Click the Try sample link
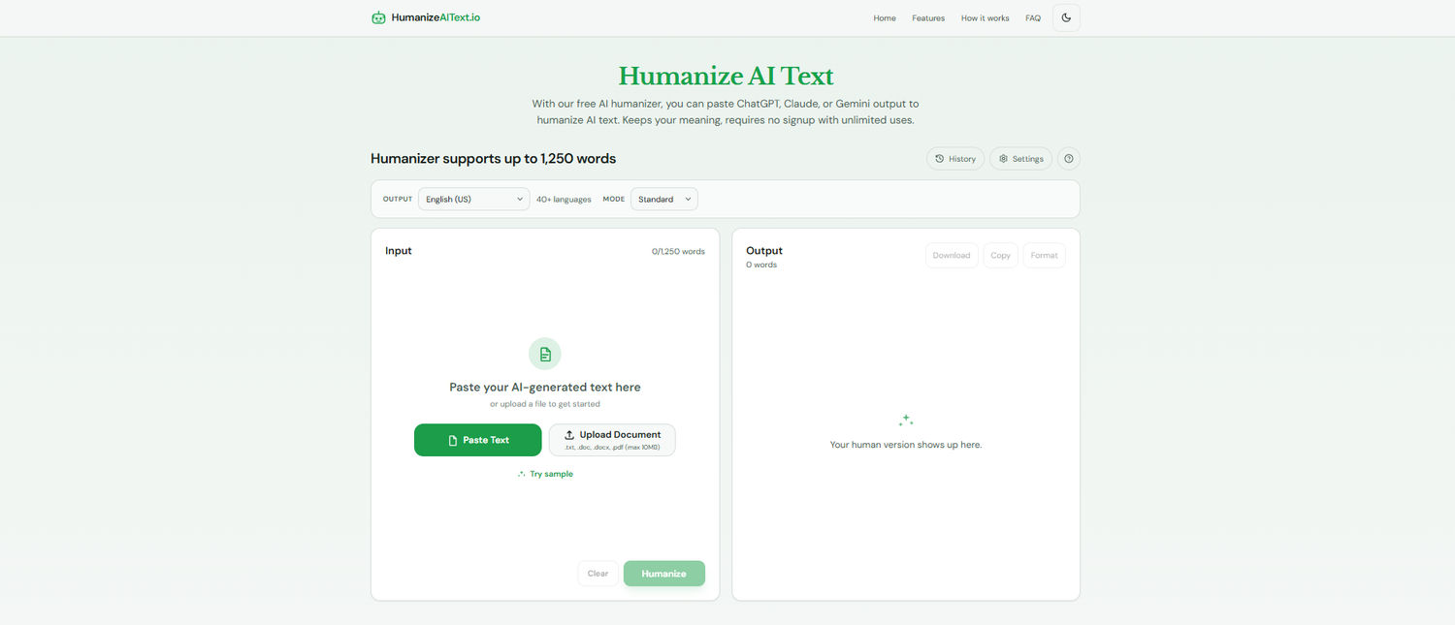The height and width of the screenshot is (625, 1455). (x=545, y=474)
